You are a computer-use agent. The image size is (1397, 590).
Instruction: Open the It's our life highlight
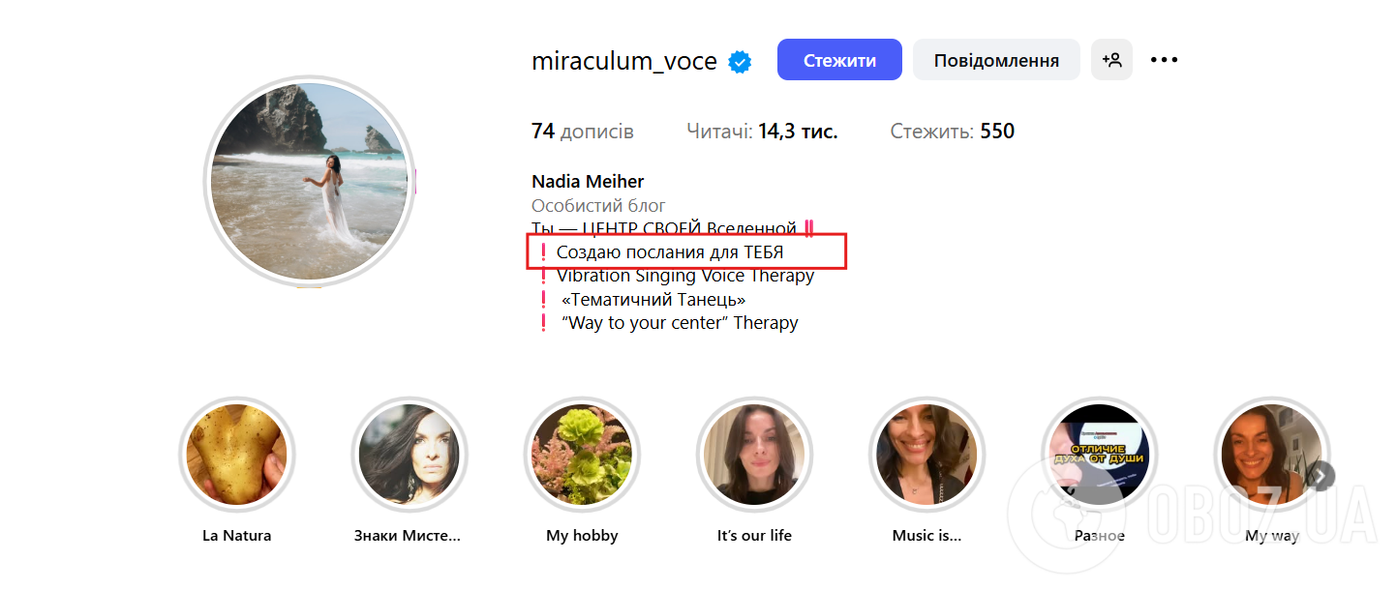tap(754, 455)
